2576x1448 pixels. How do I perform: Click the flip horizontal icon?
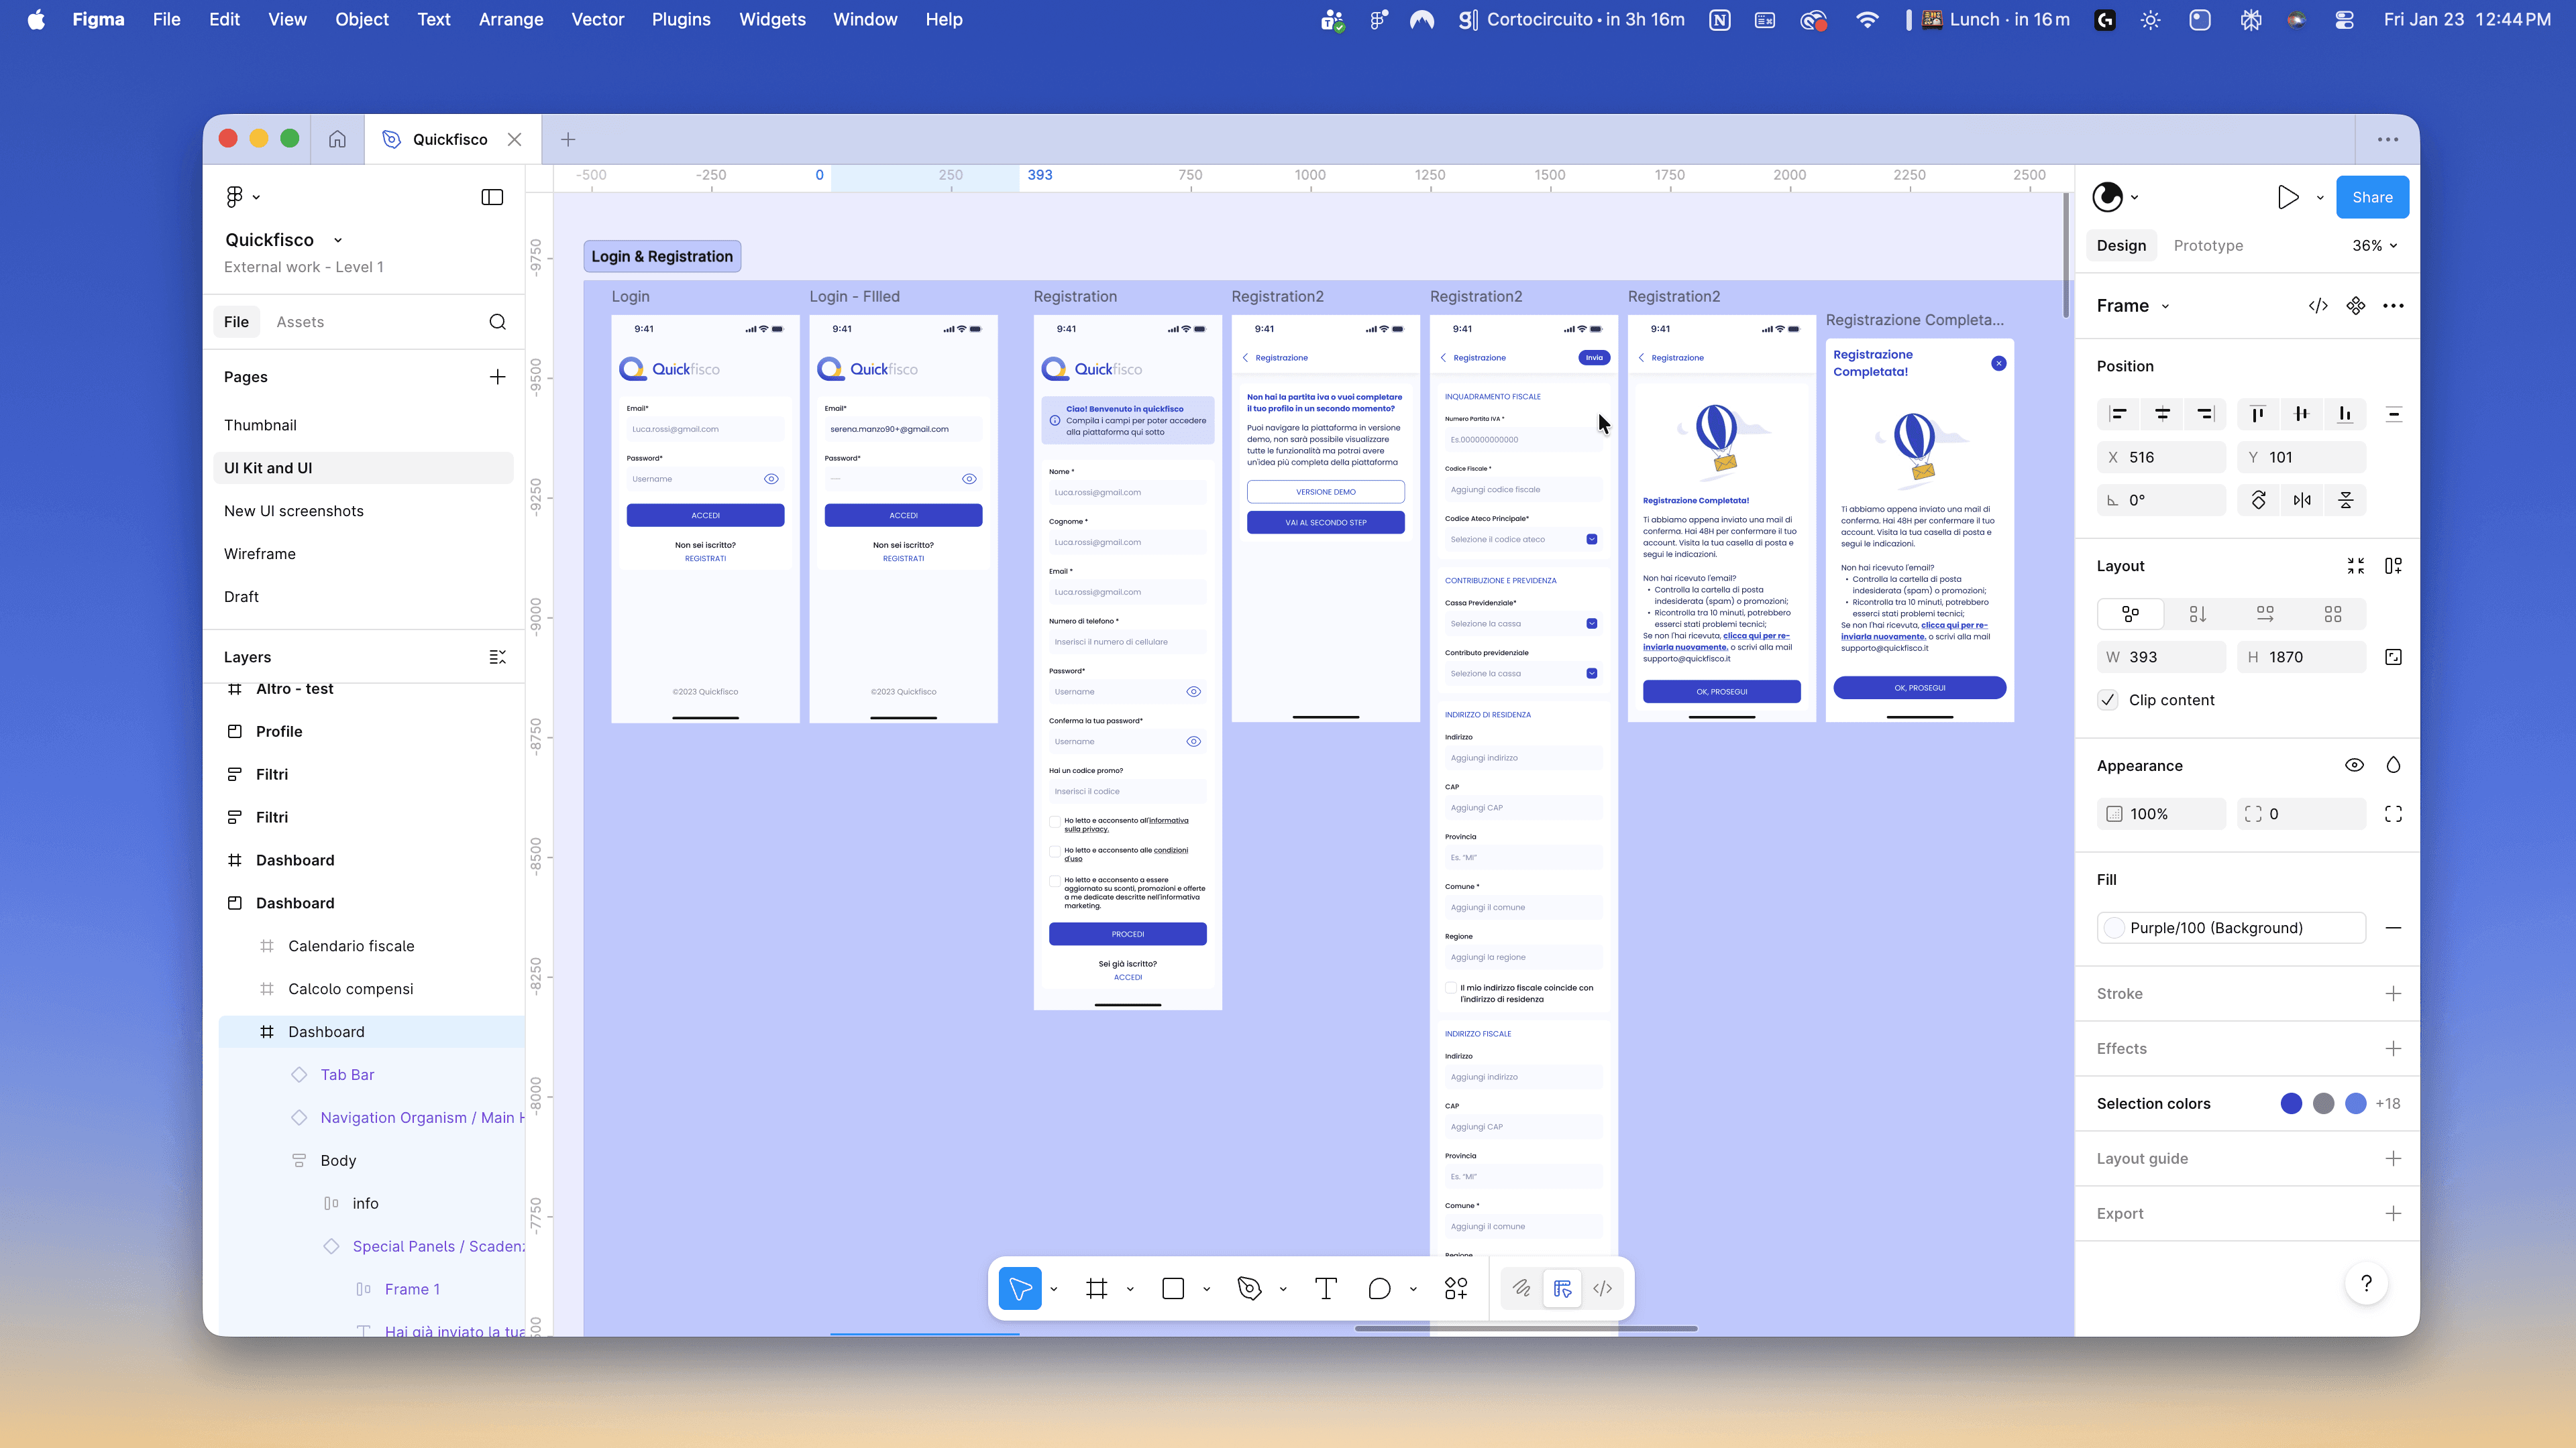tap(2302, 501)
